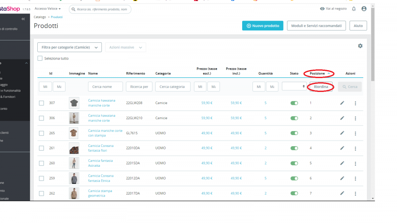This screenshot has width=397, height=223.
Task: Open notifications bell icon
Action: [354, 9]
